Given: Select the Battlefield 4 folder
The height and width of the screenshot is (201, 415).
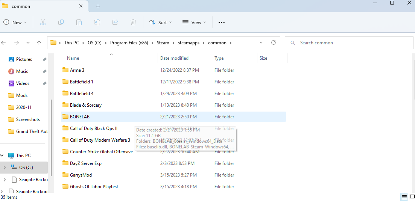Looking at the screenshot, I should pyautogui.click(x=173, y=94).
